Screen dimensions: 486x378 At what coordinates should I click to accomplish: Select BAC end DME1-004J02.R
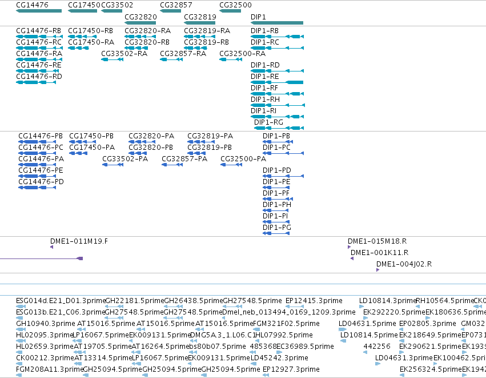pos(404,264)
